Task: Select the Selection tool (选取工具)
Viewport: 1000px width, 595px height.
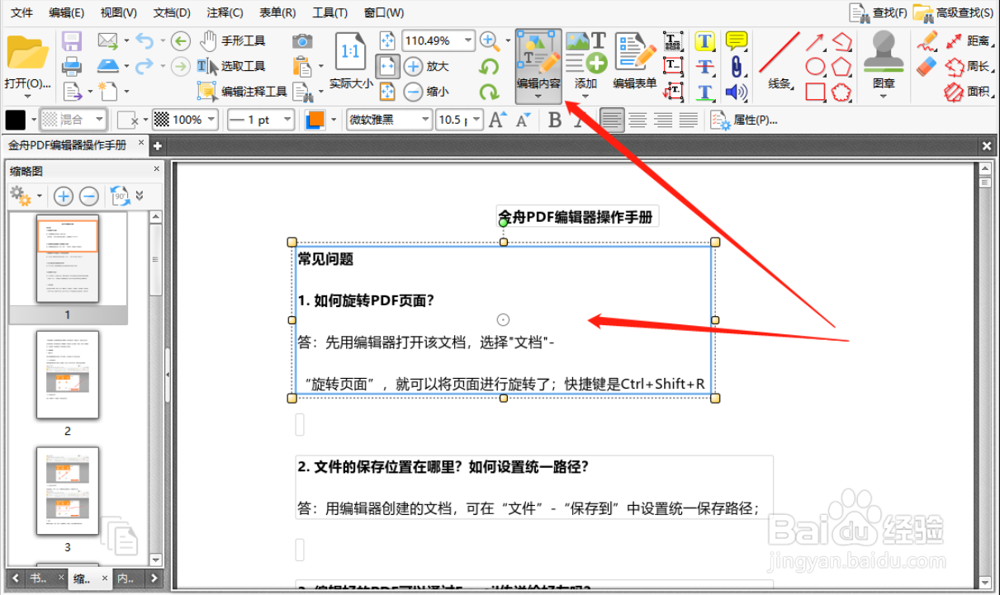Action: (231, 66)
